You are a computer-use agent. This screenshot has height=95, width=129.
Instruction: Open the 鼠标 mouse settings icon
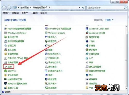(x=6, y=67)
